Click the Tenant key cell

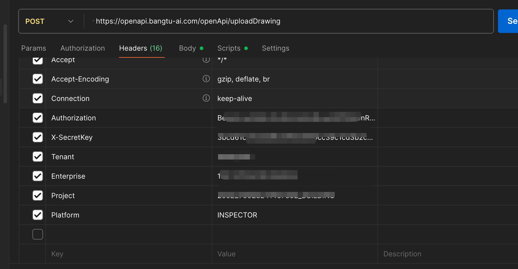[x=129, y=157]
